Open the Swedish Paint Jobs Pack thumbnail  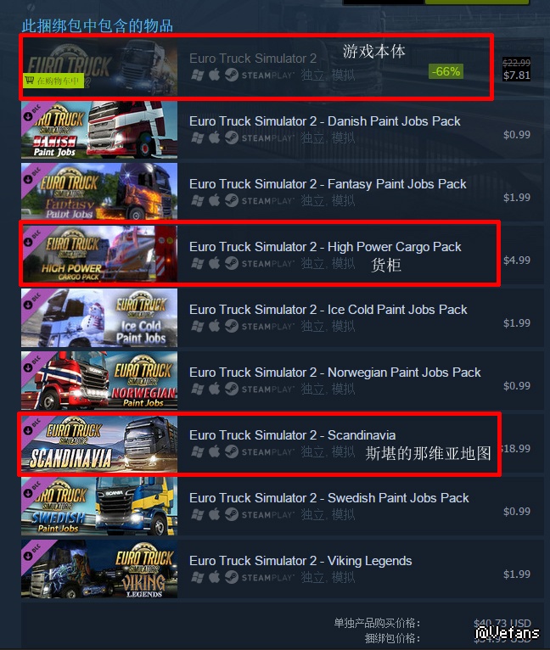99,505
